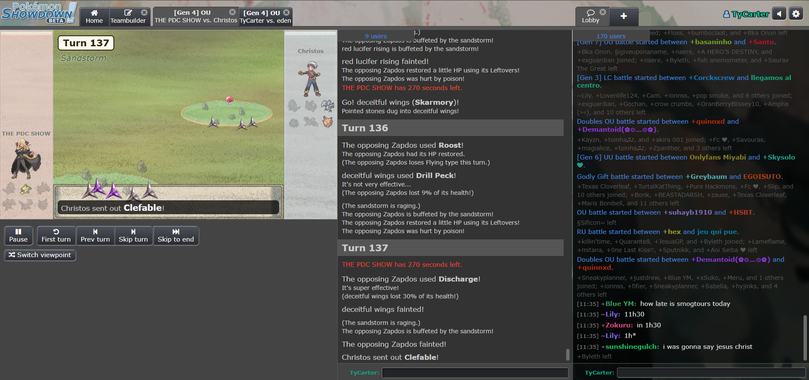Focus the Lobby chat message input
The width and height of the screenshot is (809, 380).
tap(712, 373)
